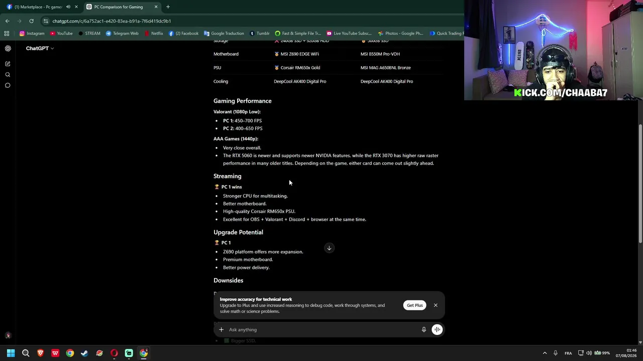
Task: Open the network icon in the system tray
Action: click(581, 353)
